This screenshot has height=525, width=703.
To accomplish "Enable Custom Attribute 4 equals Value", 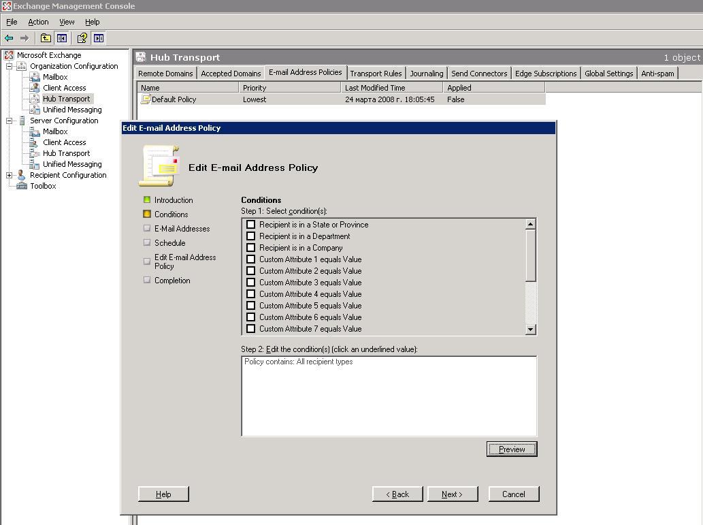I will pos(251,294).
